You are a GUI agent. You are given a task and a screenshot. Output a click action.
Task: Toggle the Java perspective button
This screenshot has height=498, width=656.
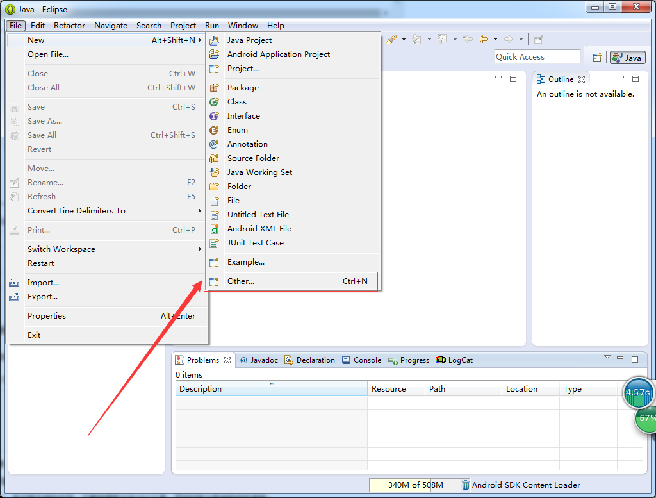628,58
